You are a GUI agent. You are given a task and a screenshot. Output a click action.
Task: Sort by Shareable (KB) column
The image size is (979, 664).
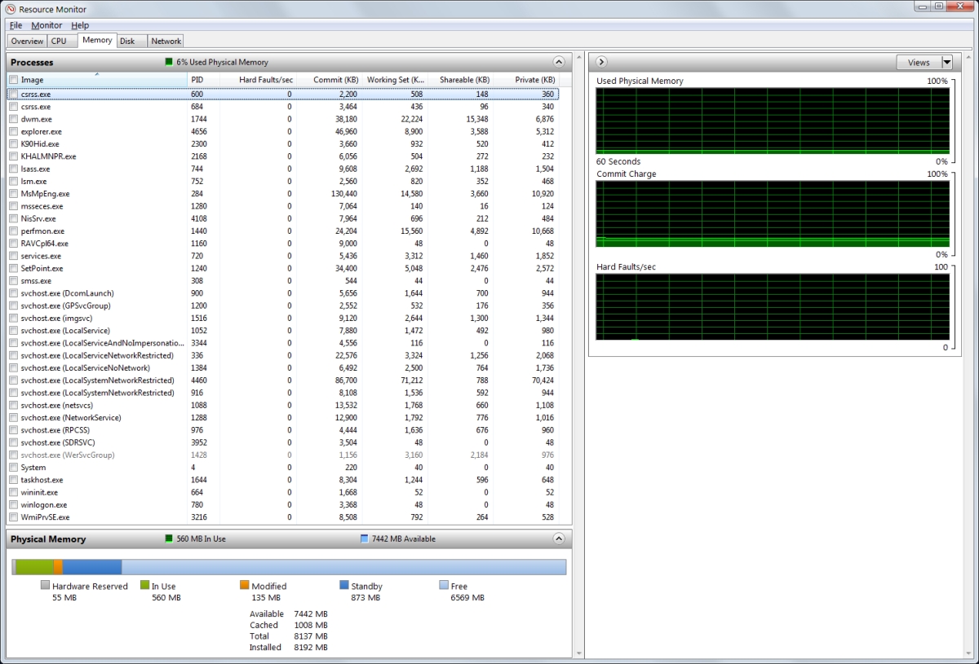[x=460, y=80]
